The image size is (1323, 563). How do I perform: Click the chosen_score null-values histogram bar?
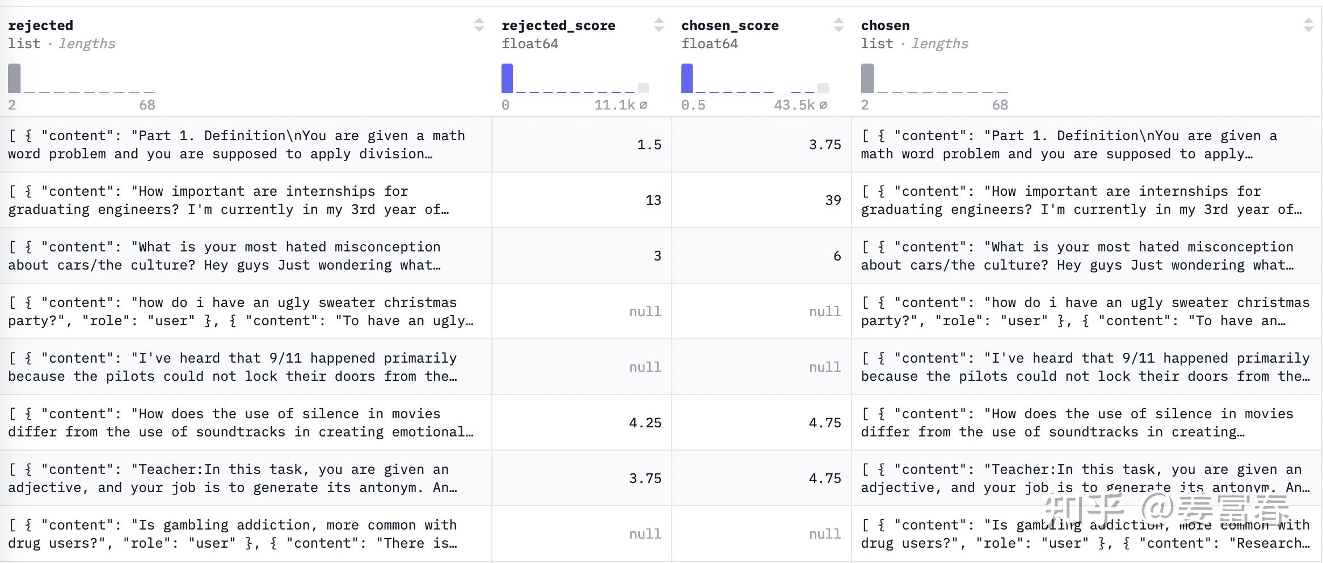click(x=823, y=88)
